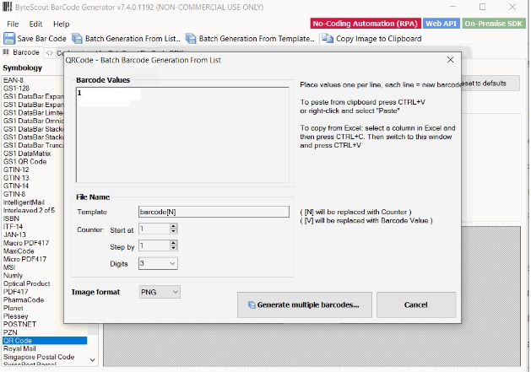Click the Batch Generation From Template icon
This screenshot has height=372, width=531.
(191, 39)
